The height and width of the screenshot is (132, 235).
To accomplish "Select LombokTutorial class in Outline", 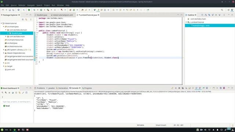I will click(197, 22).
